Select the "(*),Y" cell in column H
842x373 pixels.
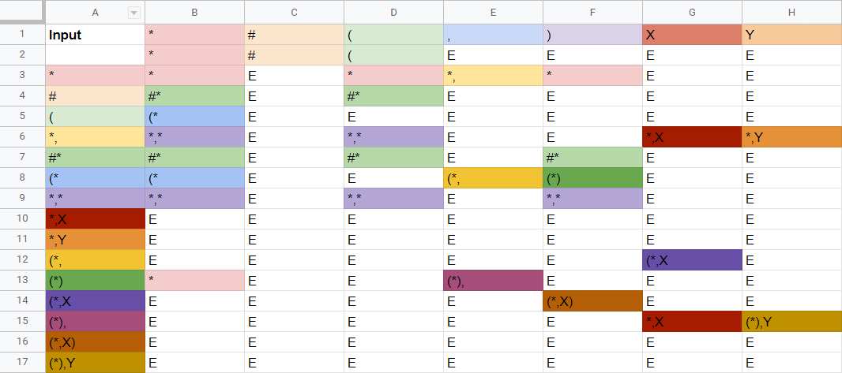pos(791,321)
